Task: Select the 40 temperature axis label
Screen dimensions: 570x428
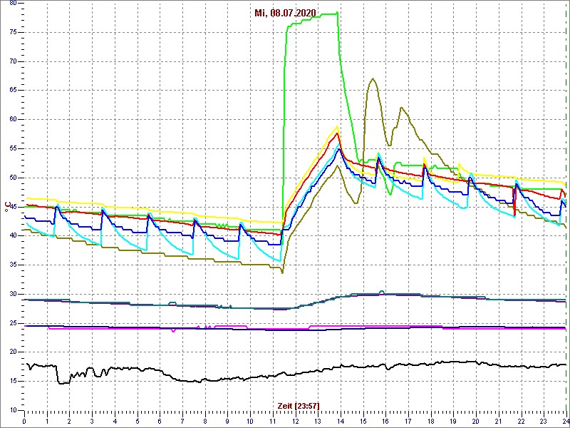Action: pyautogui.click(x=13, y=236)
